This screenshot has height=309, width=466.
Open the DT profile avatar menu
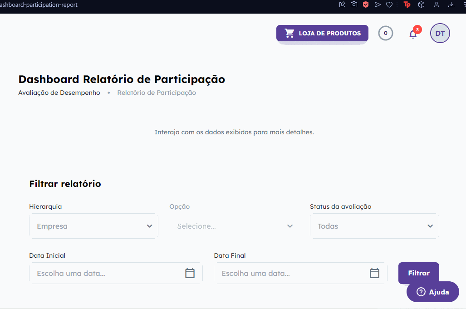440,33
